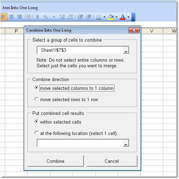Click the Cancel button
Viewport: 179px width, 179px height.
coord(112,161)
